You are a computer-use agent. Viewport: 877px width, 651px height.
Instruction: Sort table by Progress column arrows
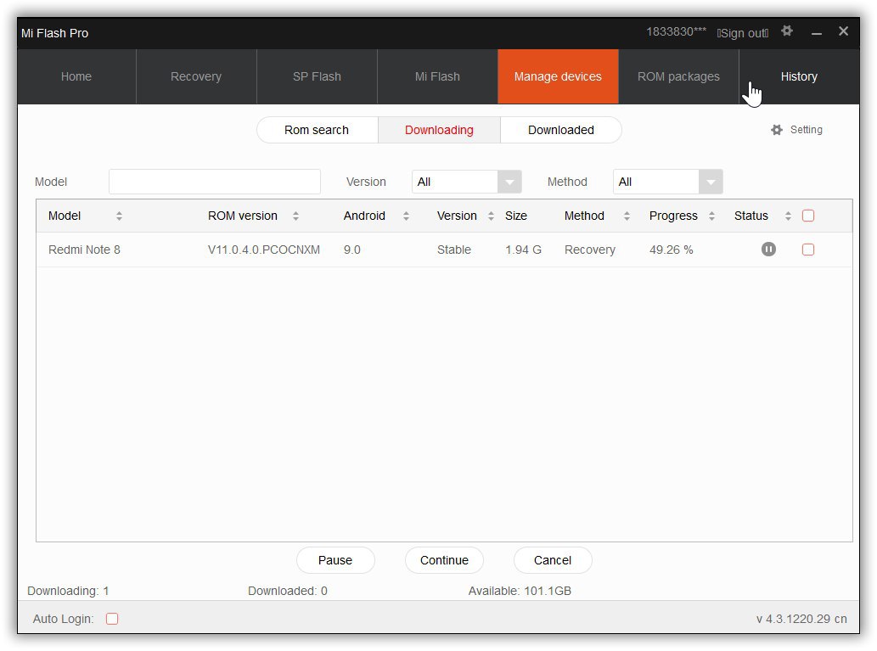pyautogui.click(x=712, y=216)
